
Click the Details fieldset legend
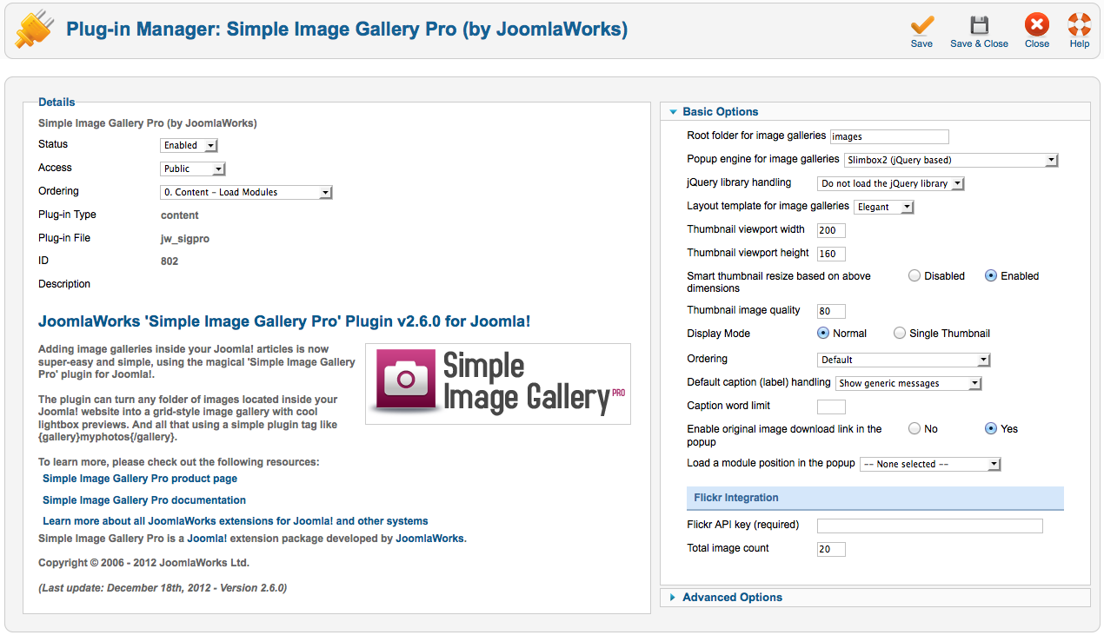point(57,103)
